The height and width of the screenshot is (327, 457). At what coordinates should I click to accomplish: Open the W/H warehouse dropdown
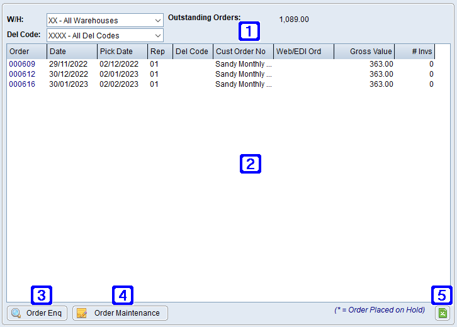[105, 20]
